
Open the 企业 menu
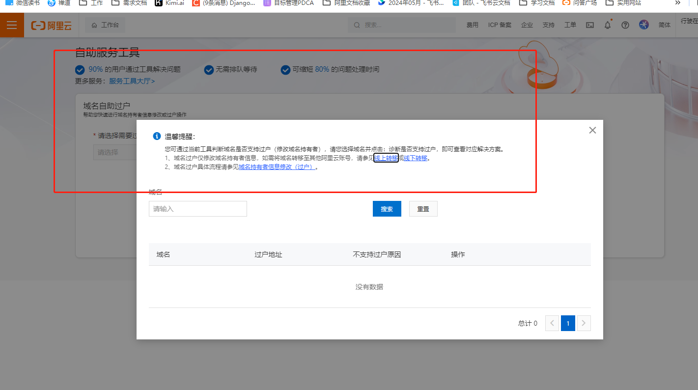[527, 25]
